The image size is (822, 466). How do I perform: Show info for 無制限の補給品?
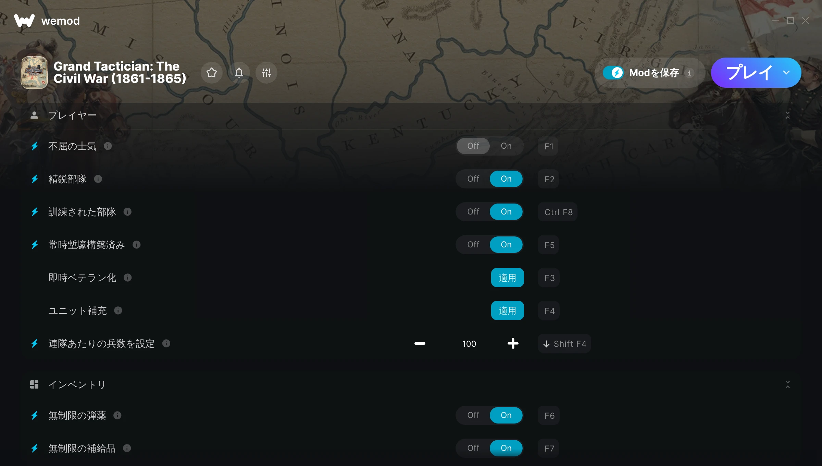tap(127, 448)
